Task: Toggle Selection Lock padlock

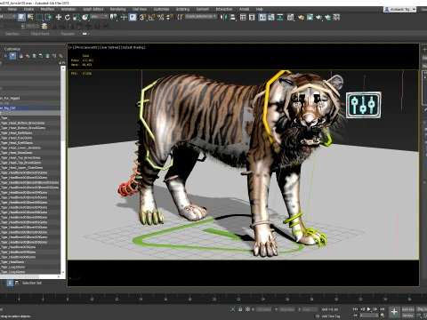Action: [x=240, y=309]
